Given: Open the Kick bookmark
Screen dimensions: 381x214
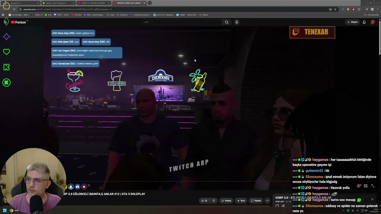Looking at the screenshot, I should 48,15.
